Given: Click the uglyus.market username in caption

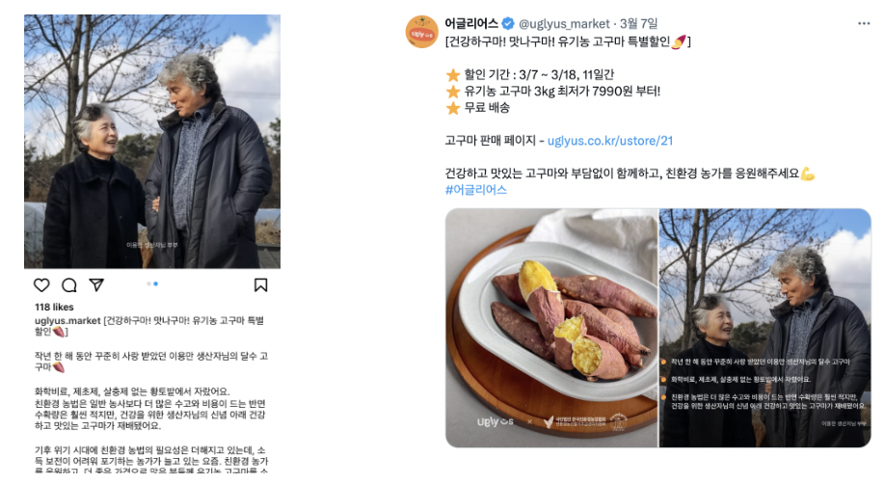Looking at the screenshot, I should 67,321.
